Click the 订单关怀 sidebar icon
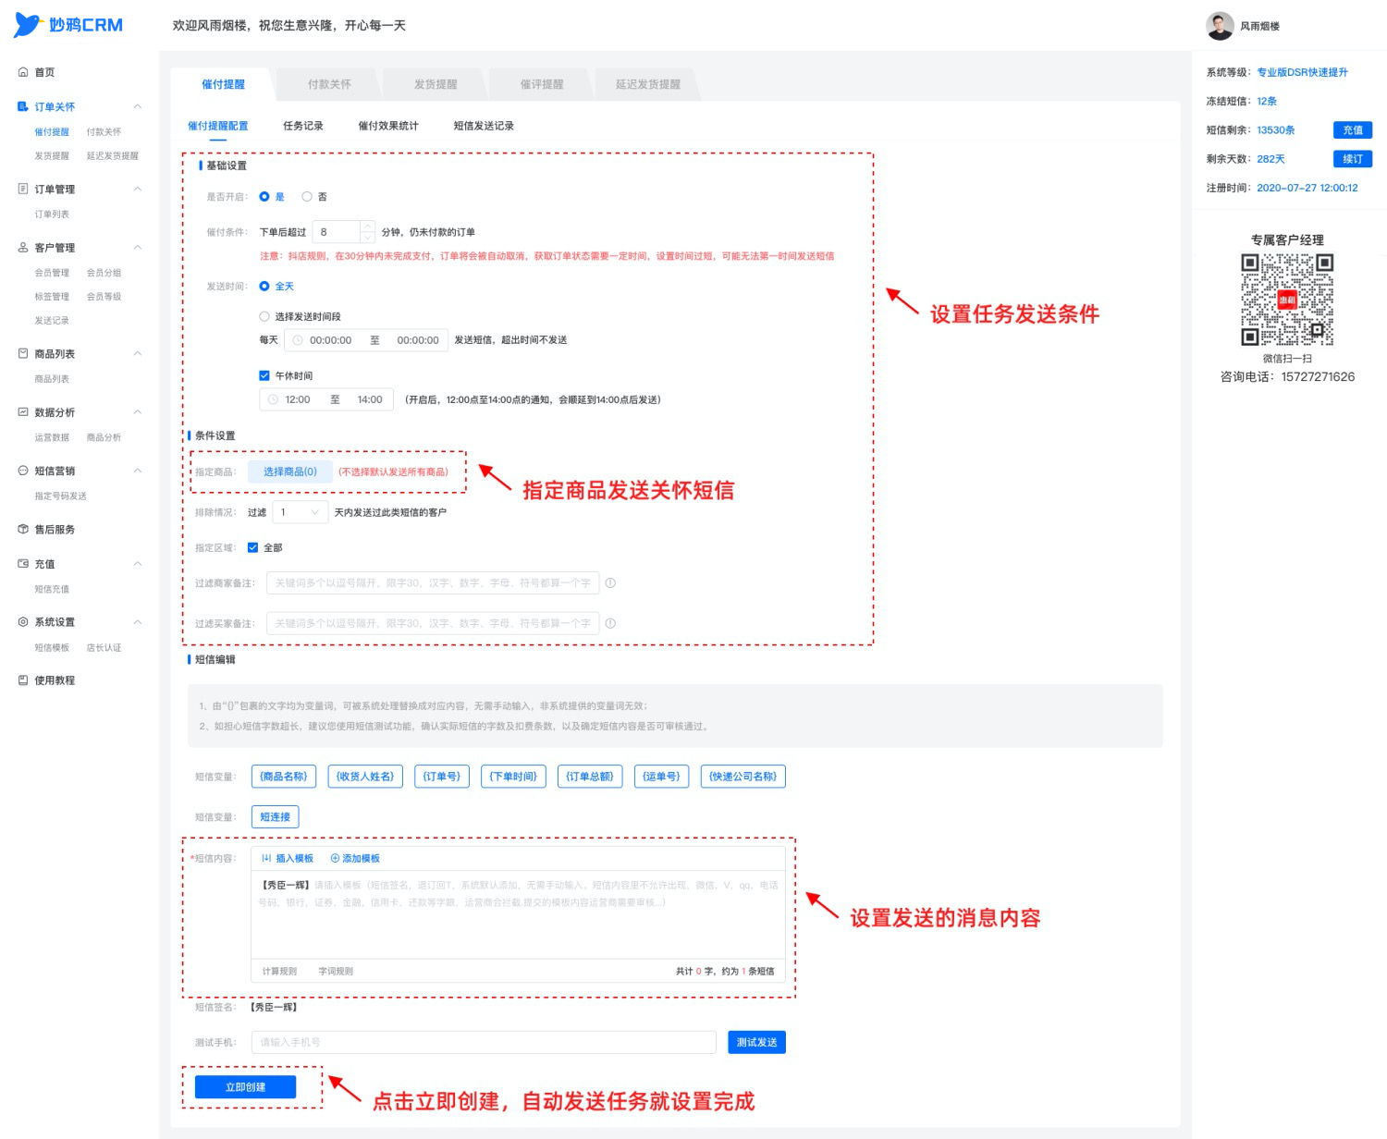This screenshot has height=1139, width=1387. (23, 106)
